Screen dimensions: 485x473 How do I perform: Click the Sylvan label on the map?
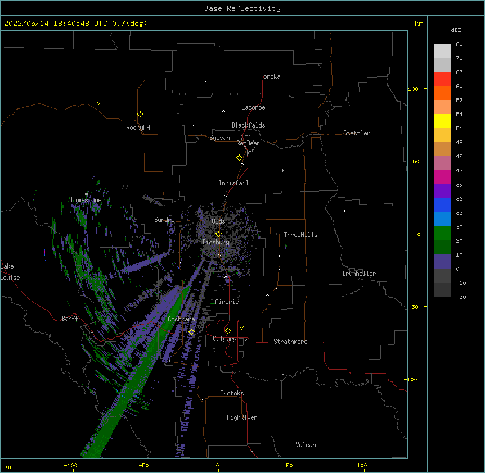click(219, 138)
